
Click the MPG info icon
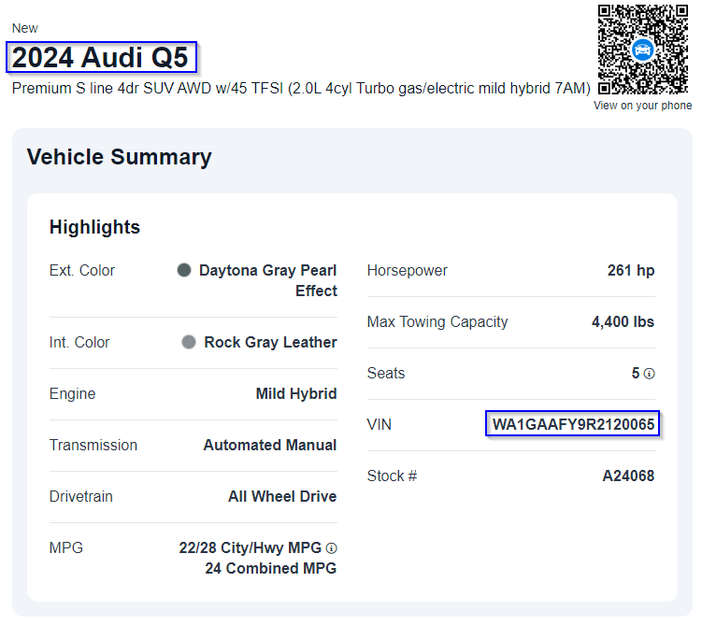coord(331,548)
